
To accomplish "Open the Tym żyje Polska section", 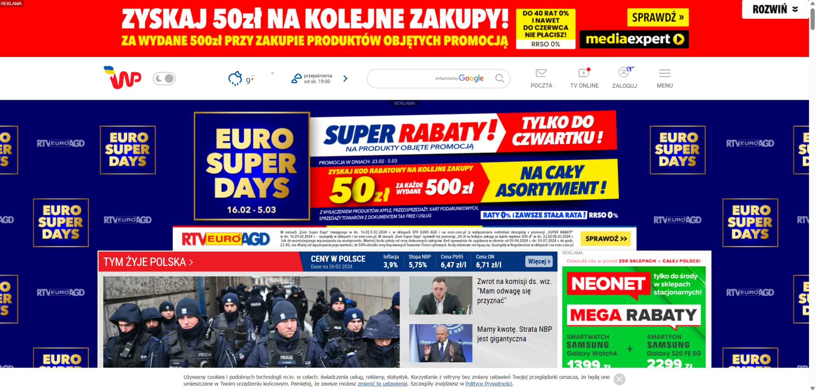I will [148, 262].
